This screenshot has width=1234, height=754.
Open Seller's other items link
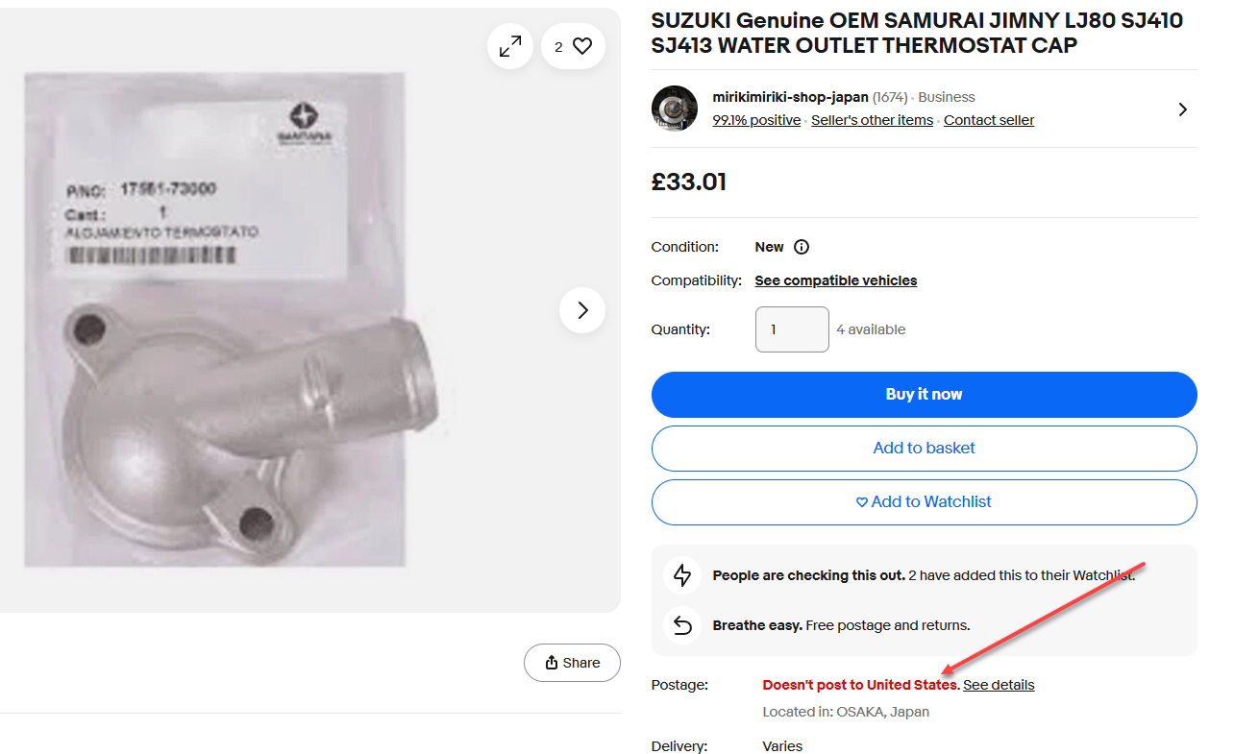(x=872, y=120)
